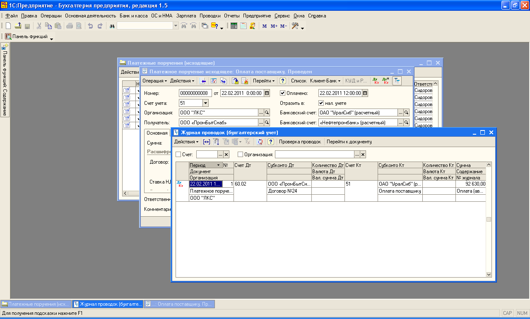Select the 92 630,00 sum cell
This screenshot has height=319, width=530.
click(471, 184)
